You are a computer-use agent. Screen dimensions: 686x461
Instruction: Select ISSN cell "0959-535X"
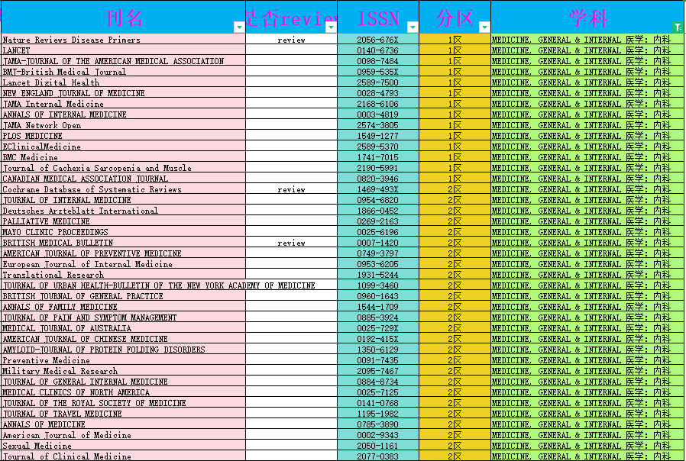coord(378,72)
